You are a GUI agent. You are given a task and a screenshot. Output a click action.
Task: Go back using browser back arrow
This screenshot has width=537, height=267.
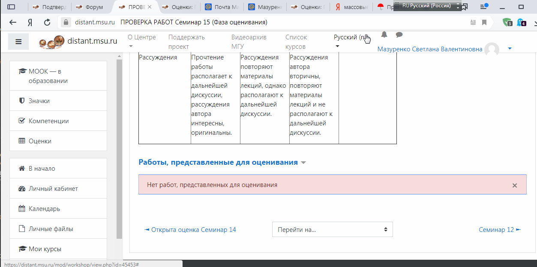13,22
